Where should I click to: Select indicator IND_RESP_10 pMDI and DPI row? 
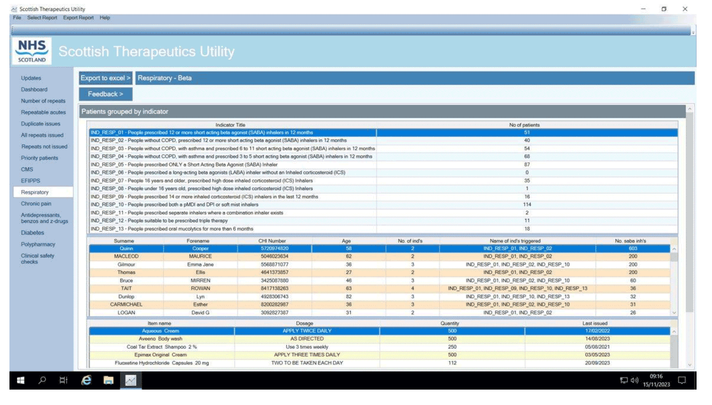382,204
